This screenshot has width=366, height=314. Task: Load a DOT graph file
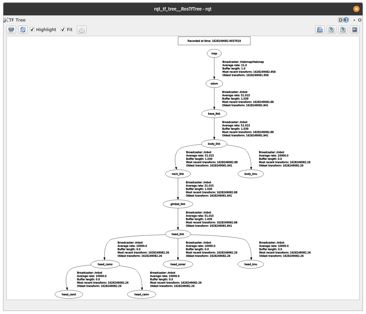point(320,30)
